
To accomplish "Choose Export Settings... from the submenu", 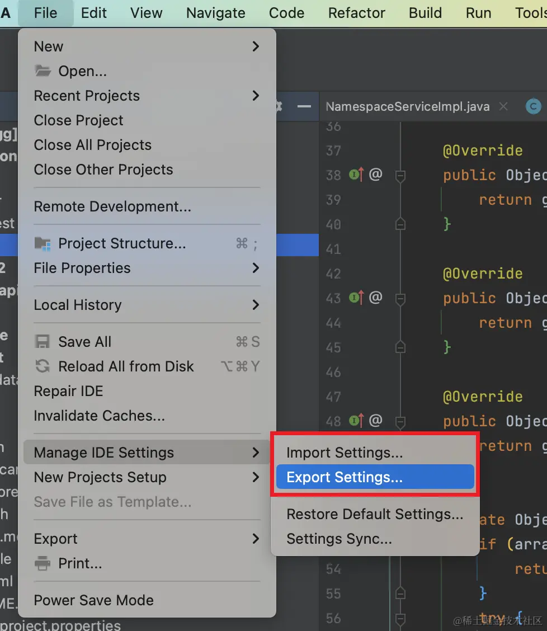I will coord(345,477).
